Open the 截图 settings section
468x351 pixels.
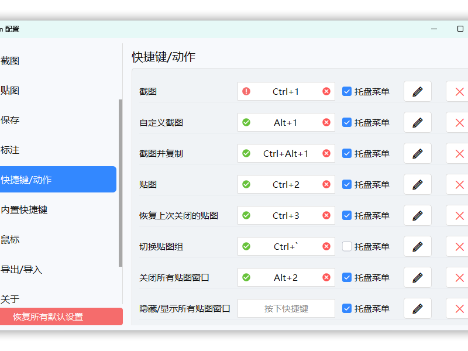58,61
